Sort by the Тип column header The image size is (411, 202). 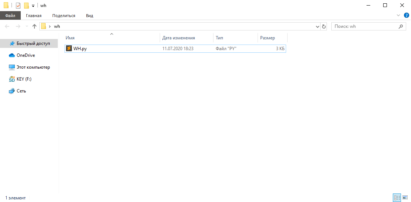pyautogui.click(x=235, y=38)
